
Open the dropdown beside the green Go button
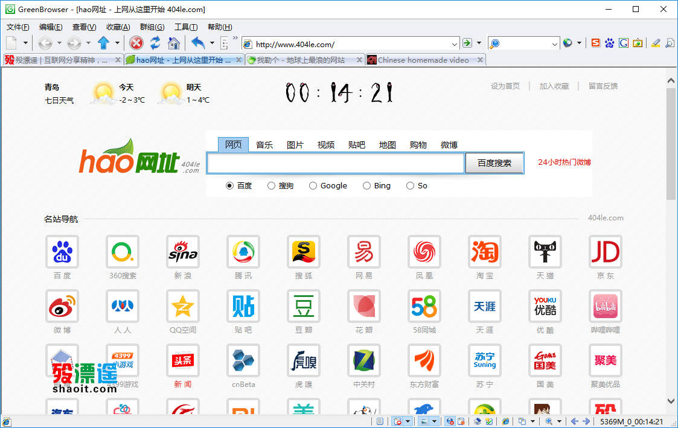pyautogui.click(x=479, y=43)
